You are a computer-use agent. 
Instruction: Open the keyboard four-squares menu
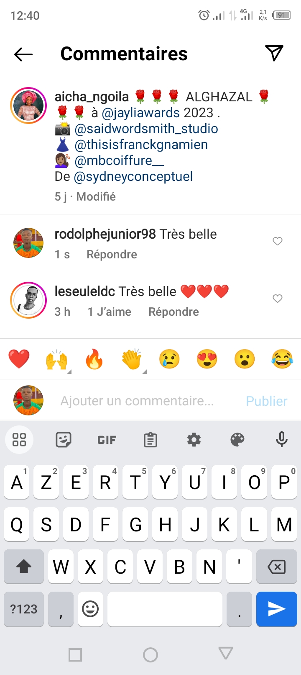[x=19, y=440]
